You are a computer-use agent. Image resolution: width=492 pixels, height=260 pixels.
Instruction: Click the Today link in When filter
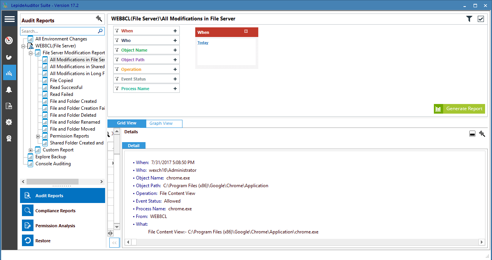[203, 43]
